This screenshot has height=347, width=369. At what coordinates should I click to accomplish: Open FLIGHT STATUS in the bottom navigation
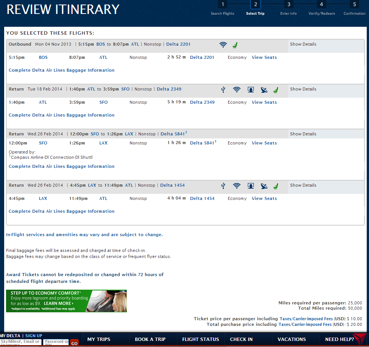[201, 339]
